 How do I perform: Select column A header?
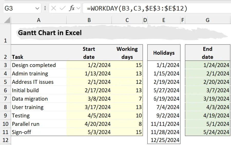(38, 20)
